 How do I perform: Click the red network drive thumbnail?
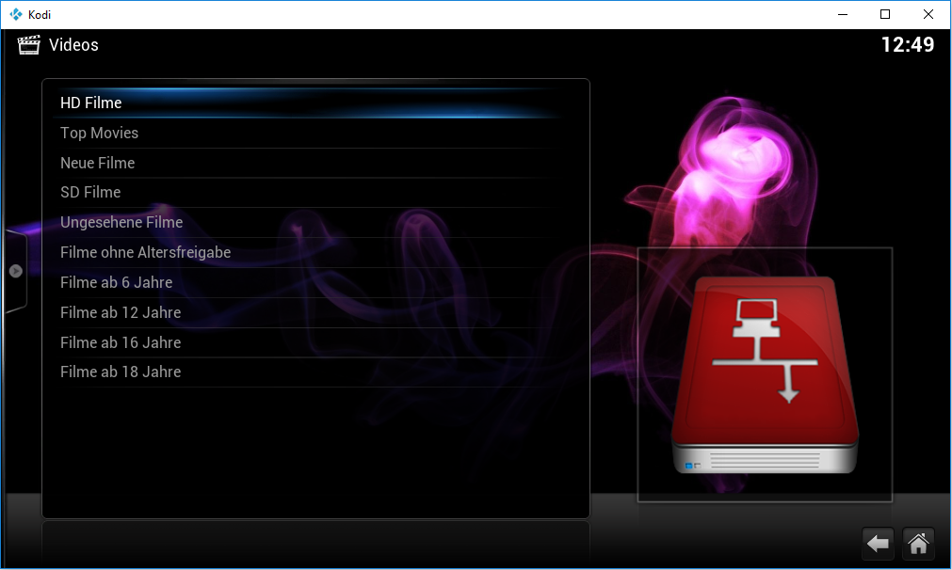pos(765,374)
